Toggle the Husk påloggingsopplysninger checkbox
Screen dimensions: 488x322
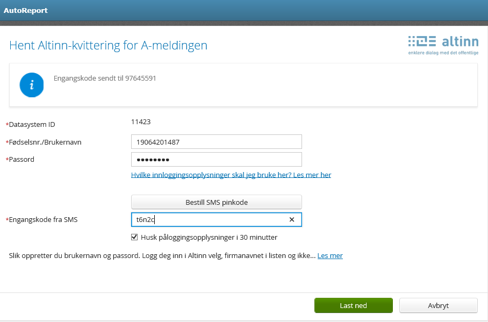click(135, 237)
